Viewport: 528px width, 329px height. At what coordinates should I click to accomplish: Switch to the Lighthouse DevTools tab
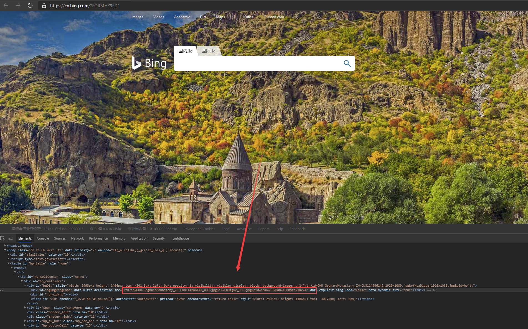[181, 238]
